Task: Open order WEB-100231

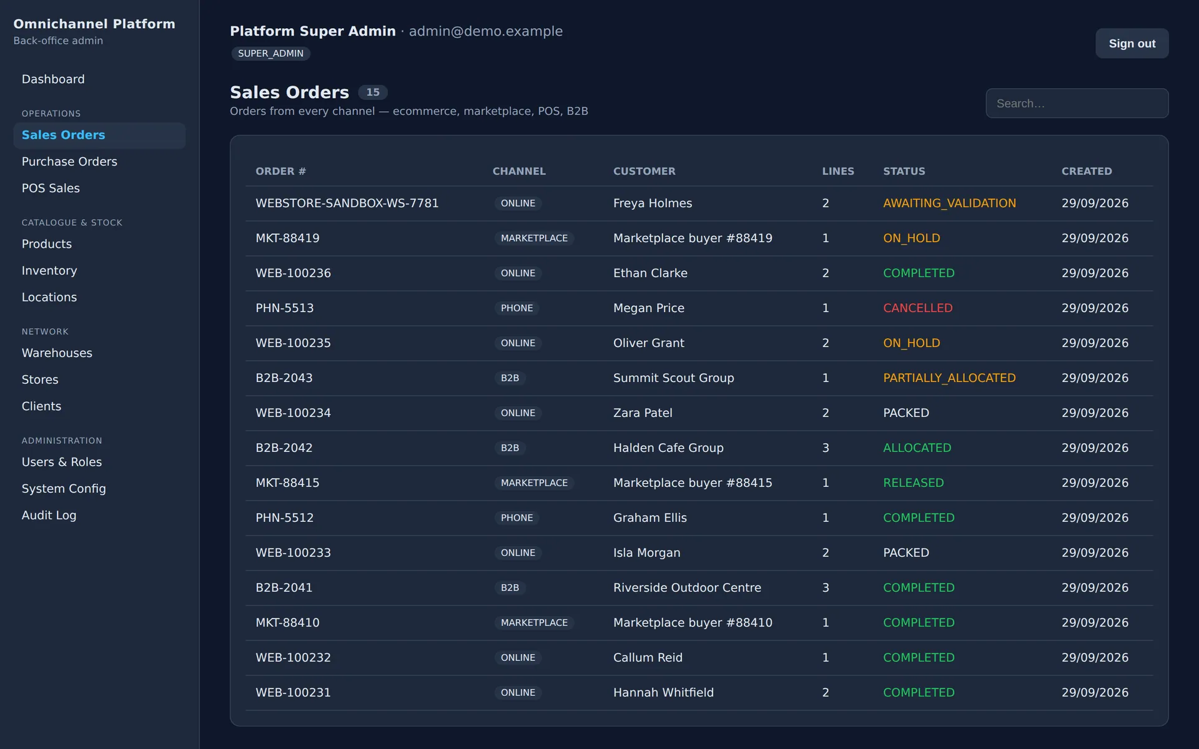Action: coord(293,693)
